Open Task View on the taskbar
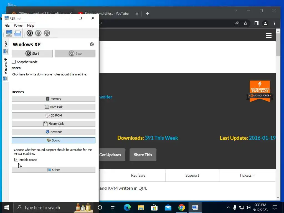284x213 pixels. point(113,207)
